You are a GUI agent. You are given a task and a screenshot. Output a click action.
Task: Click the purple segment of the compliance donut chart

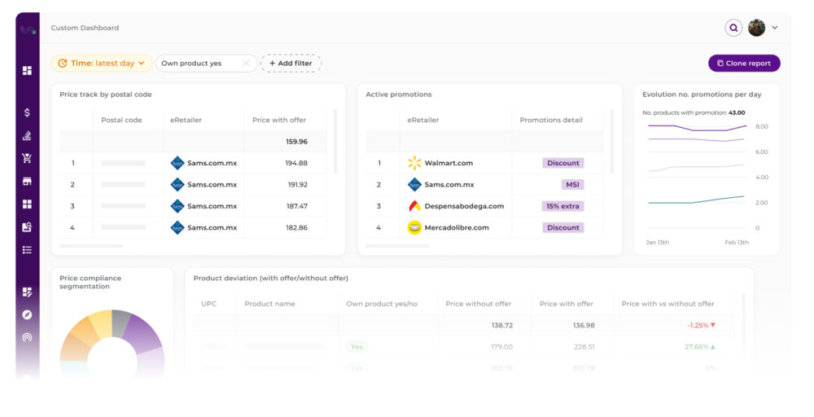(142, 333)
